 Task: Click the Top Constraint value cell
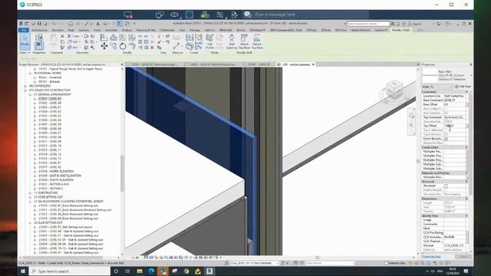point(455,117)
